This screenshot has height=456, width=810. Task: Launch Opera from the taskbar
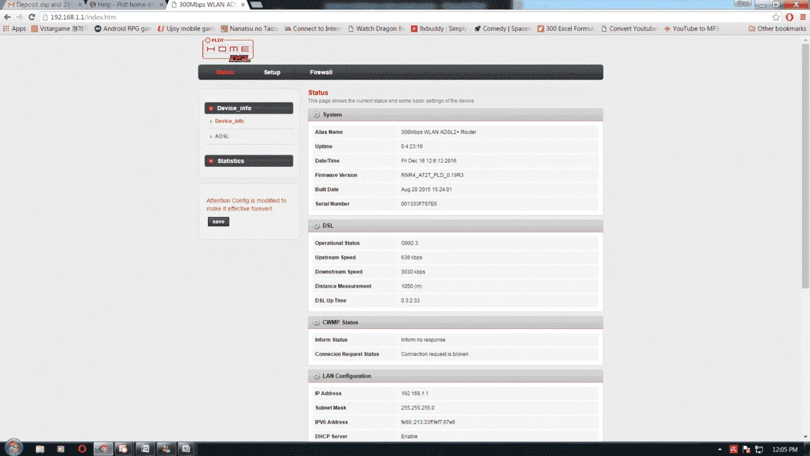[x=82, y=449]
